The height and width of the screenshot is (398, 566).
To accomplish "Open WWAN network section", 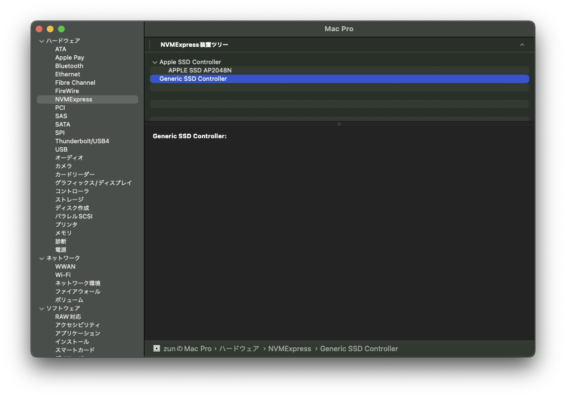I will 65,266.
